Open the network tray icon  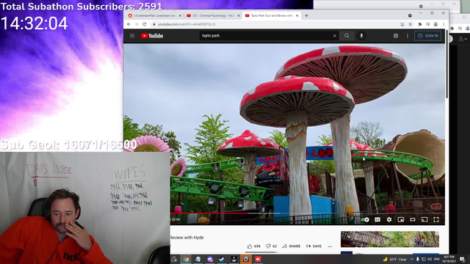point(424,259)
